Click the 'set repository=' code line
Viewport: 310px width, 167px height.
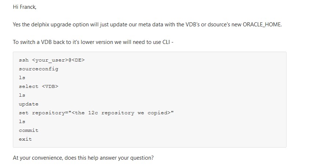[96, 113]
